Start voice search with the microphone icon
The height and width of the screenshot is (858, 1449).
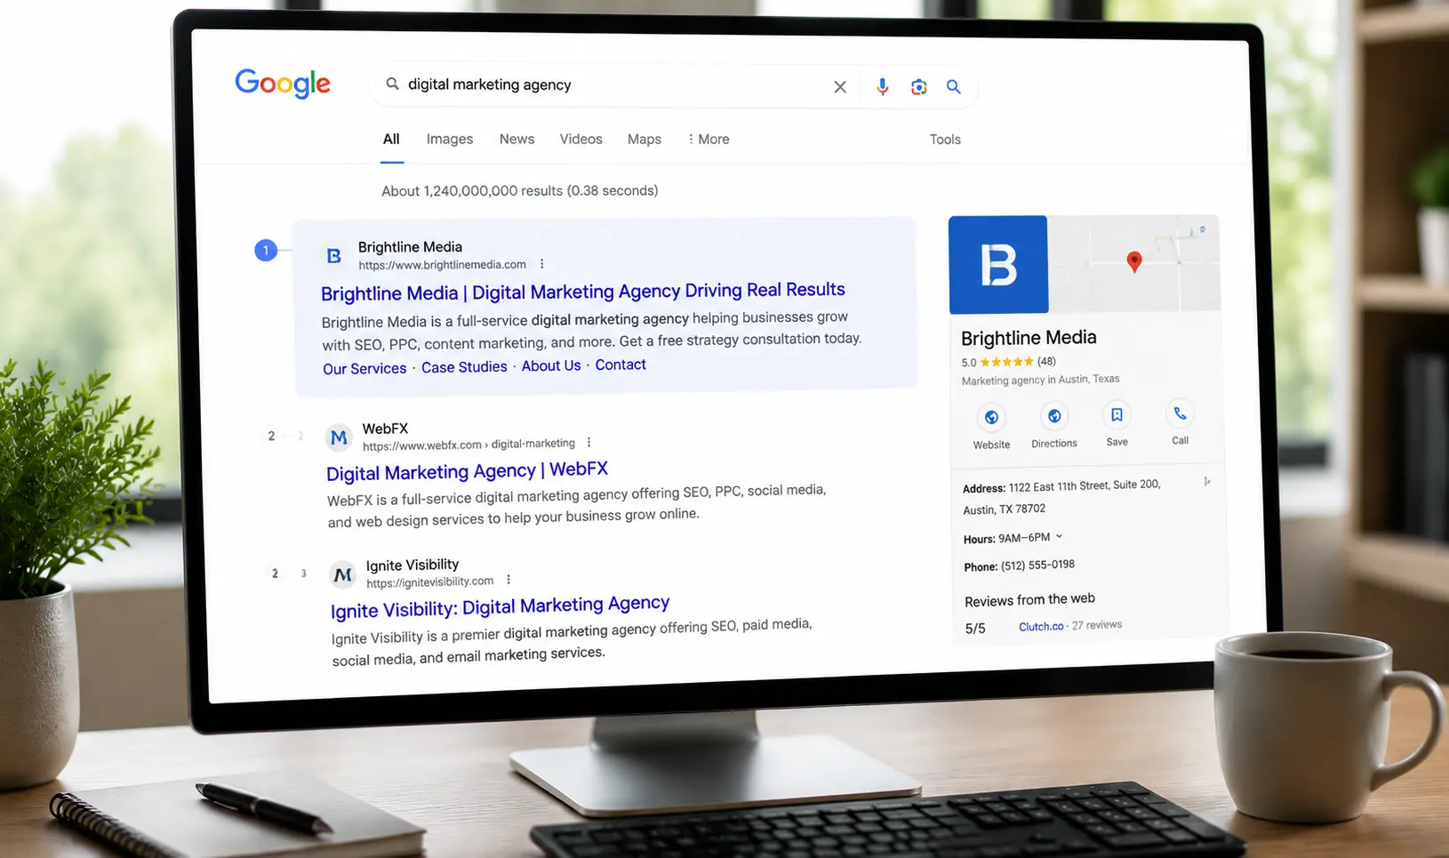click(x=882, y=86)
